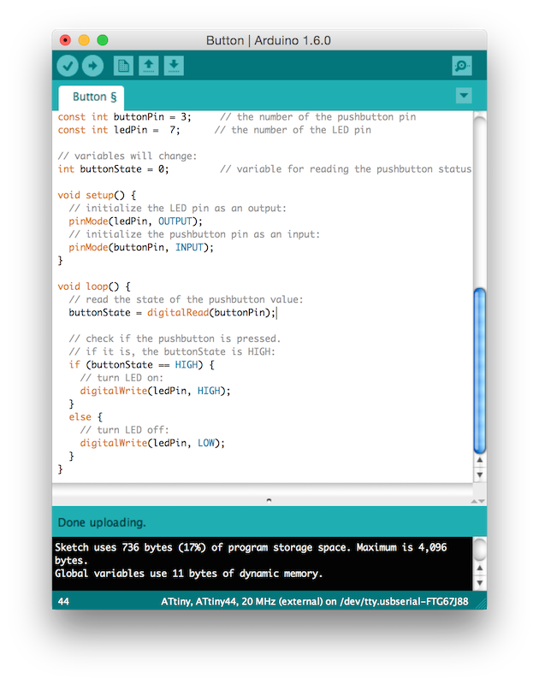Image resolution: width=539 pixels, height=684 pixels.
Task: Click '// check if the pushbutton is pressed.' comment
Action: (x=175, y=339)
